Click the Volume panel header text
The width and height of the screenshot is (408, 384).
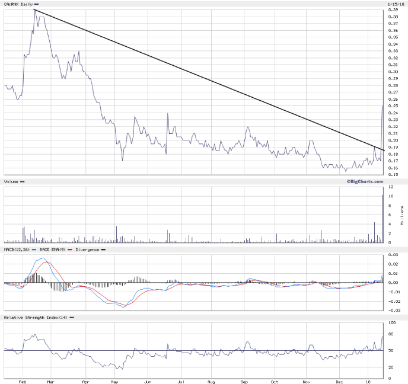11,181
